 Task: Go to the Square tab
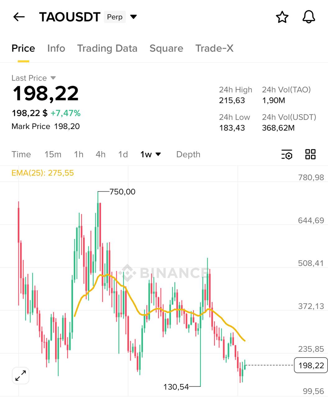click(x=166, y=49)
